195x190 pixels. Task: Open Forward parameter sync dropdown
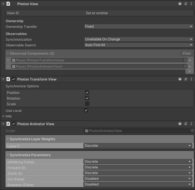tap(138, 167)
